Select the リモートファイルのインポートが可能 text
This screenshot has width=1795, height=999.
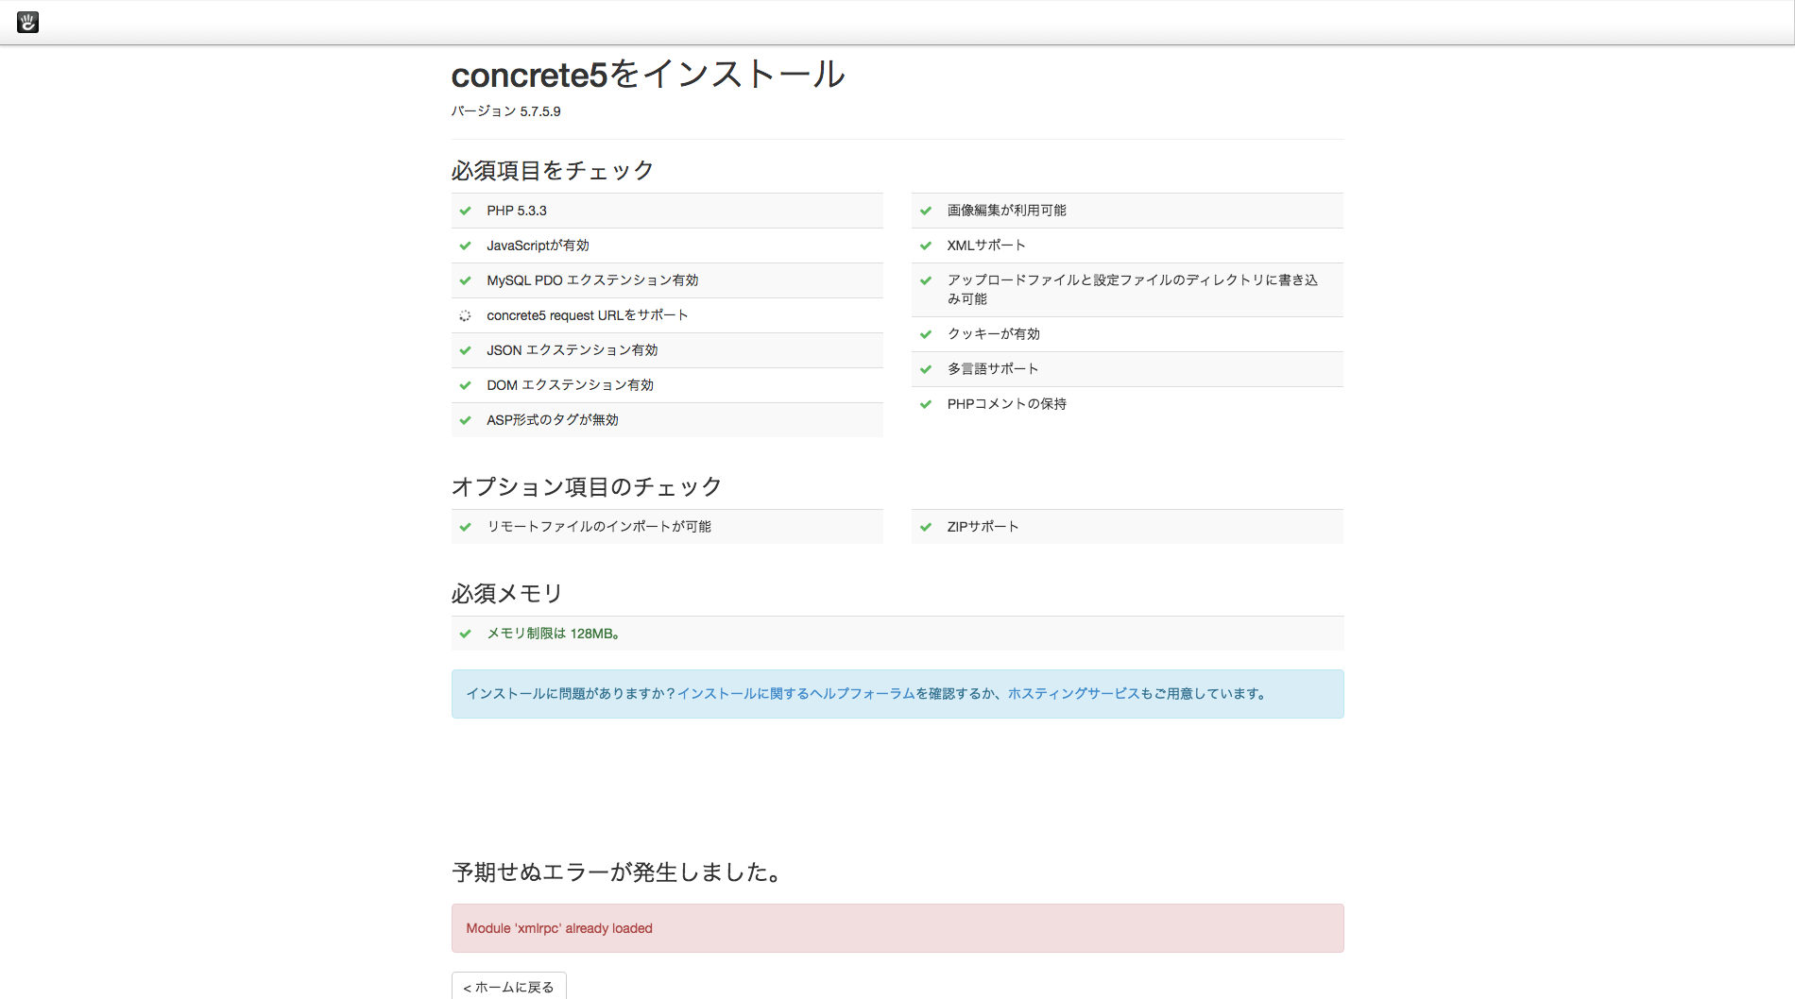tap(599, 527)
